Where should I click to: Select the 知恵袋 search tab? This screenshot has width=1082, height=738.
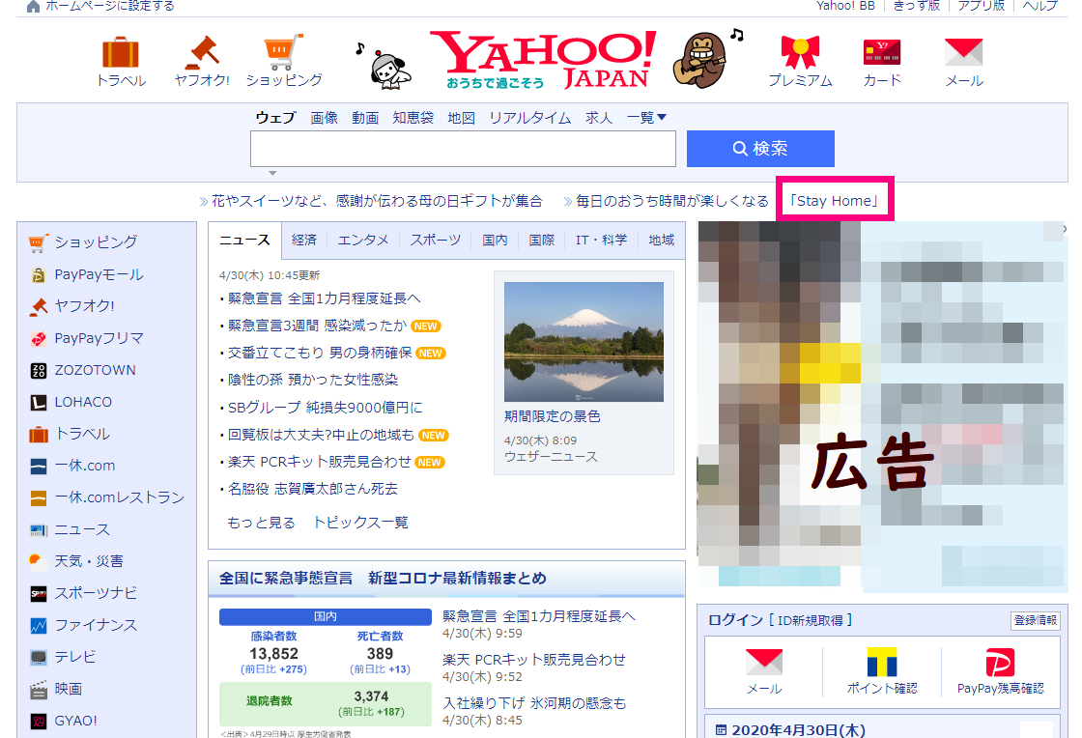[413, 118]
